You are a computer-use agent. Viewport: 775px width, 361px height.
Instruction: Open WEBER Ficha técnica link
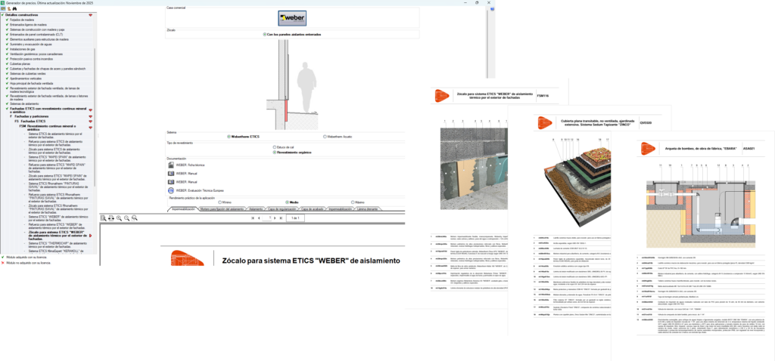point(190,165)
